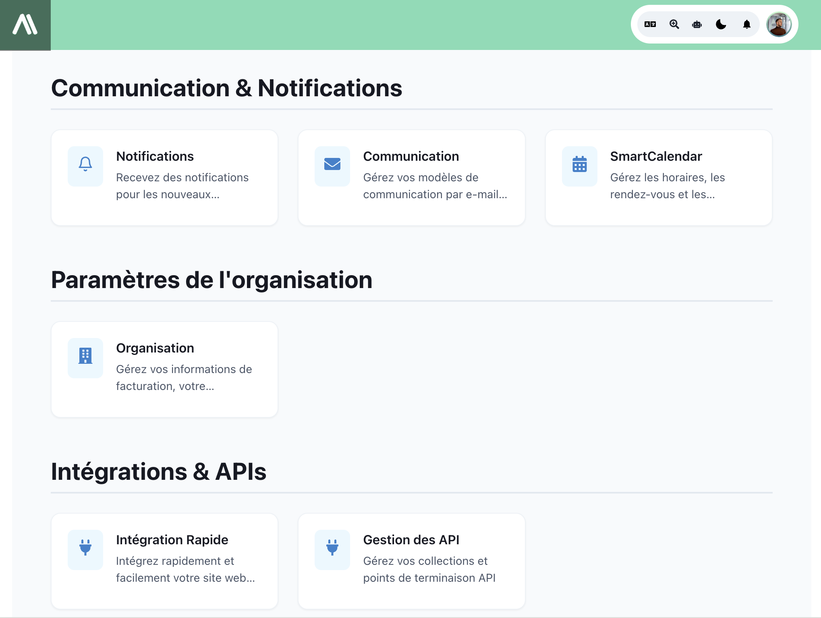Viewport: 821px width, 618px height.
Task: Click the Intégrations & APIs section heading
Action: tap(158, 471)
